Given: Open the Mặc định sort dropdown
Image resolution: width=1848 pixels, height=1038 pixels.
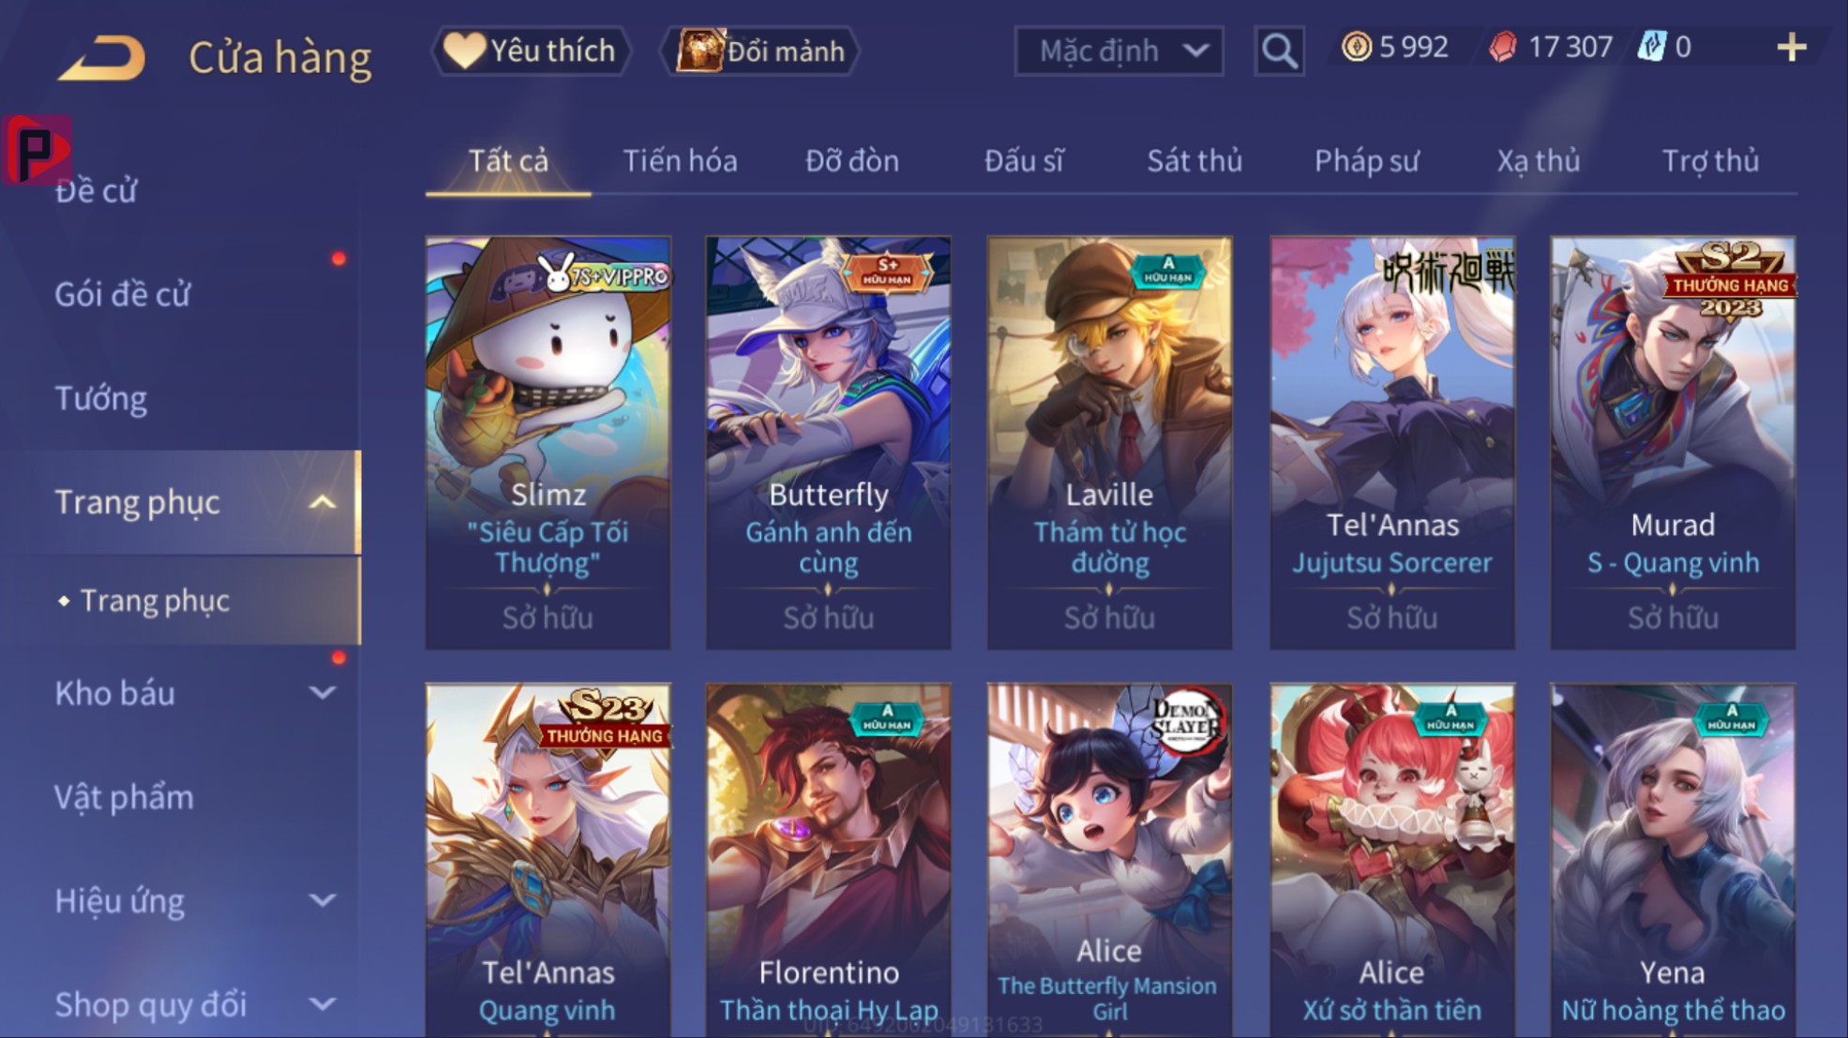Looking at the screenshot, I should click(x=1119, y=51).
